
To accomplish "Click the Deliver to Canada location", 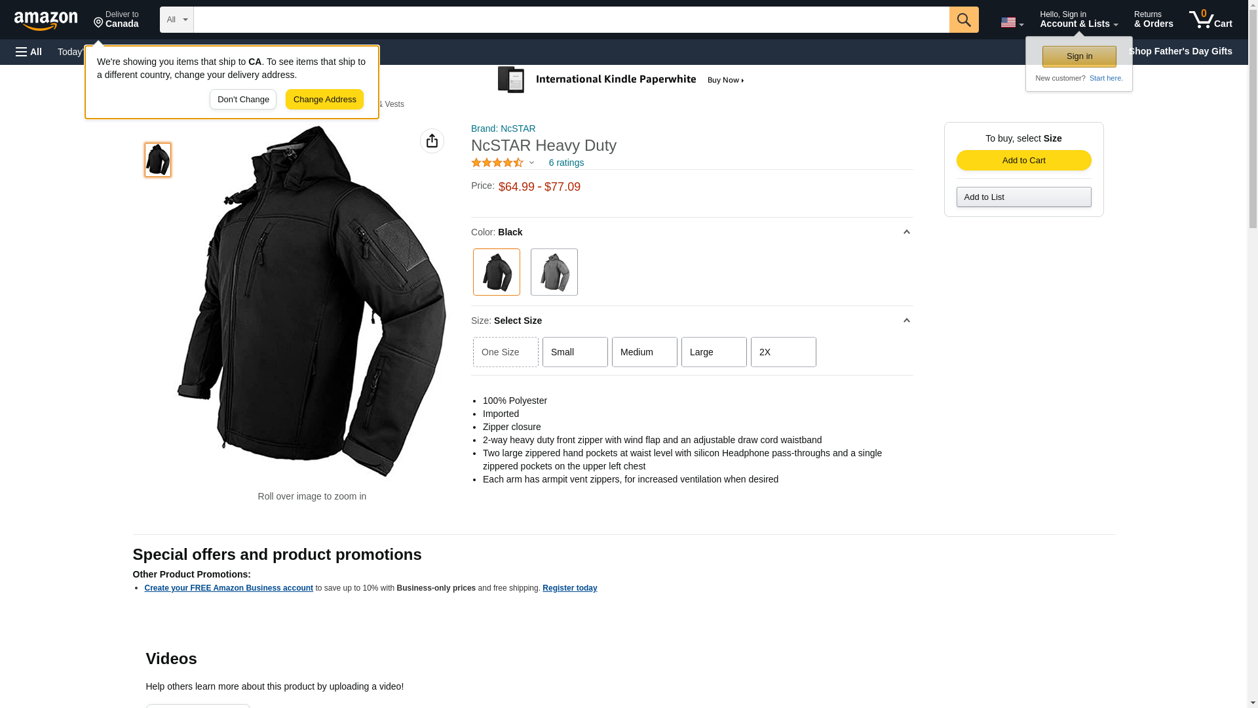I will point(116,20).
